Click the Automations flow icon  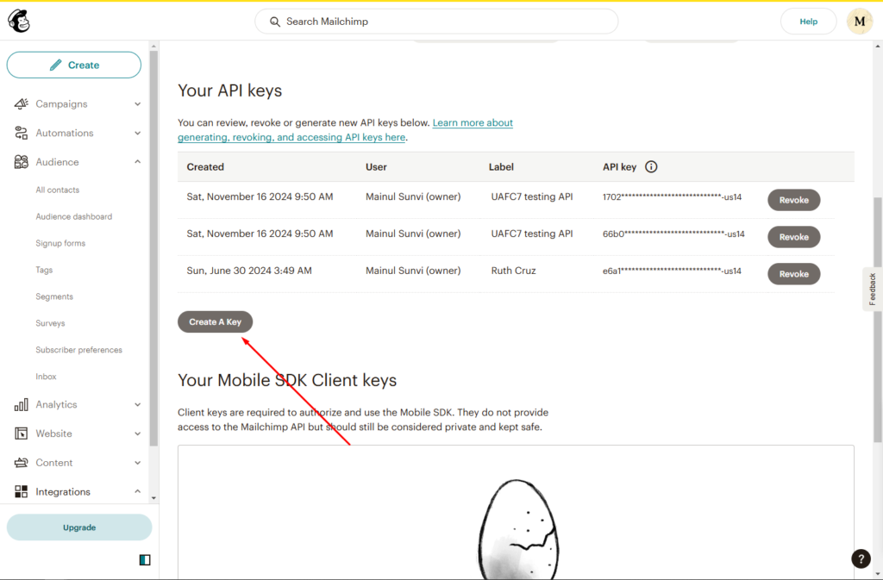[22, 133]
